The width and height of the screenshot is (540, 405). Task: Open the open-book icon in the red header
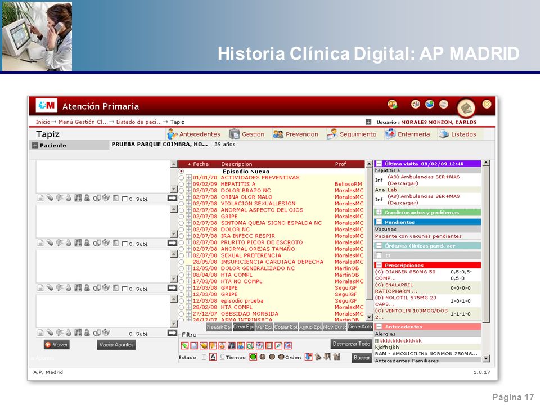click(466, 108)
